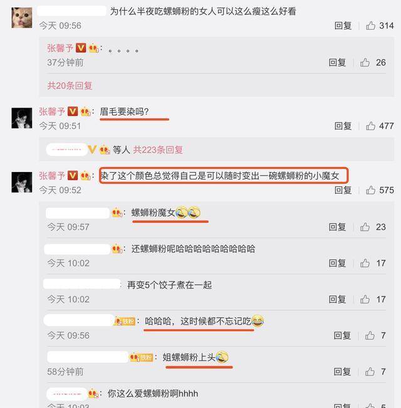Like the 姐螺蛳粉上头 reply thumbs-up
Screen dimensions: 401x408
pyautogui.click(x=370, y=372)
